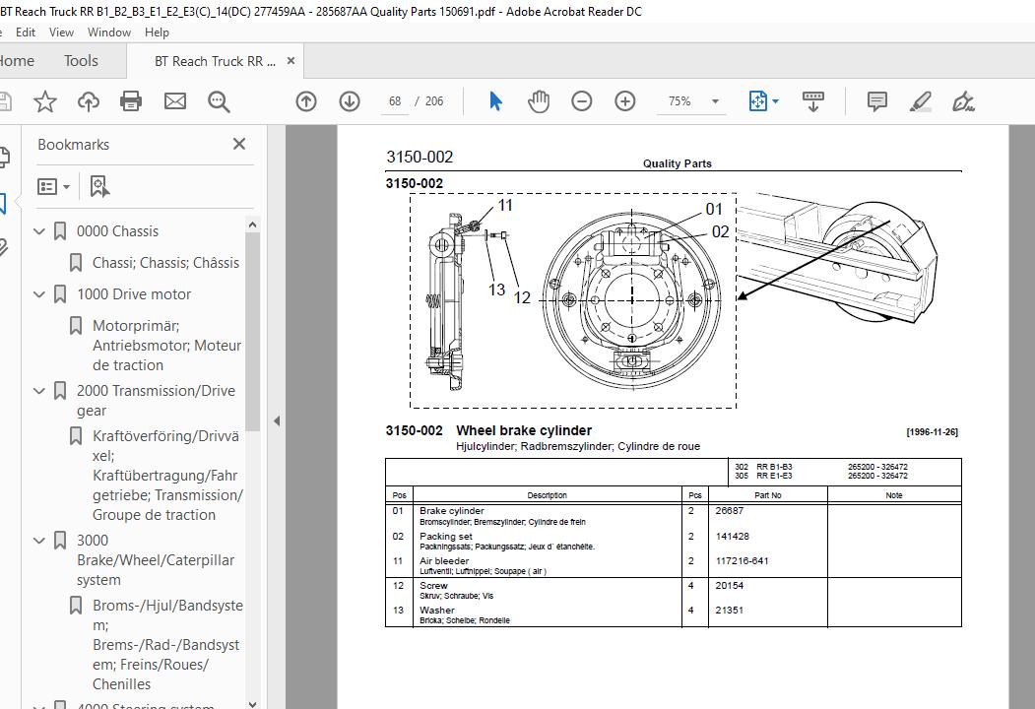Open the email envelope icon
1035x709 pixels.
175,101
